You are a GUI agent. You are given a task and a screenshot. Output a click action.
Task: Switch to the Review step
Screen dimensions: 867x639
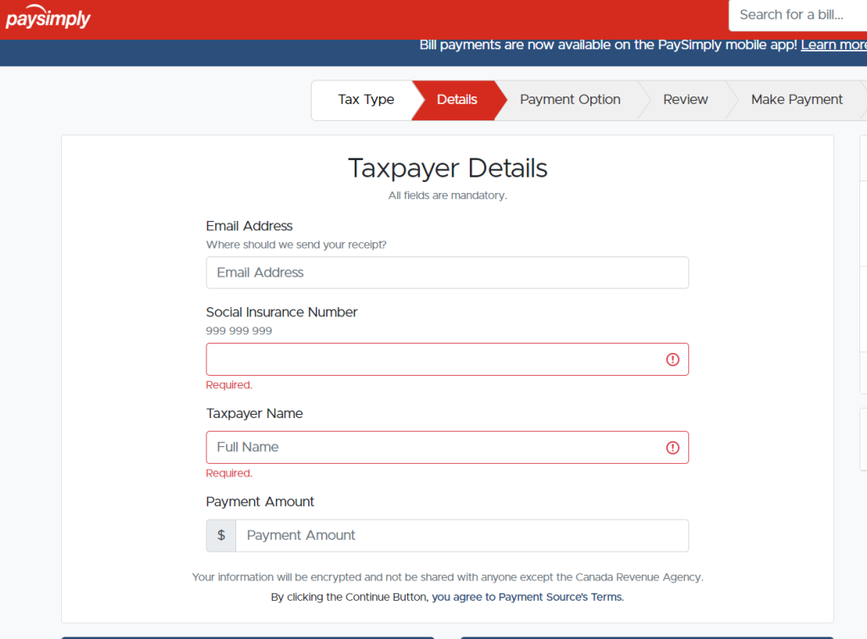point(685,100)
